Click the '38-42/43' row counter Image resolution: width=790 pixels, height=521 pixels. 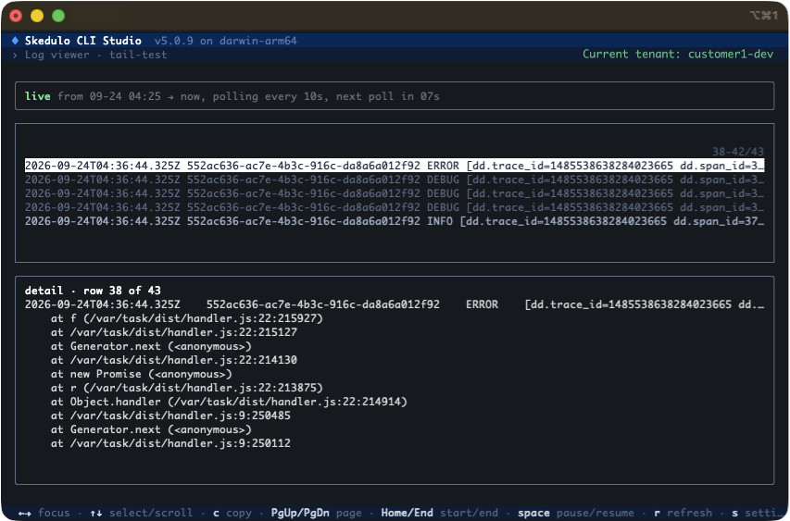737,152
